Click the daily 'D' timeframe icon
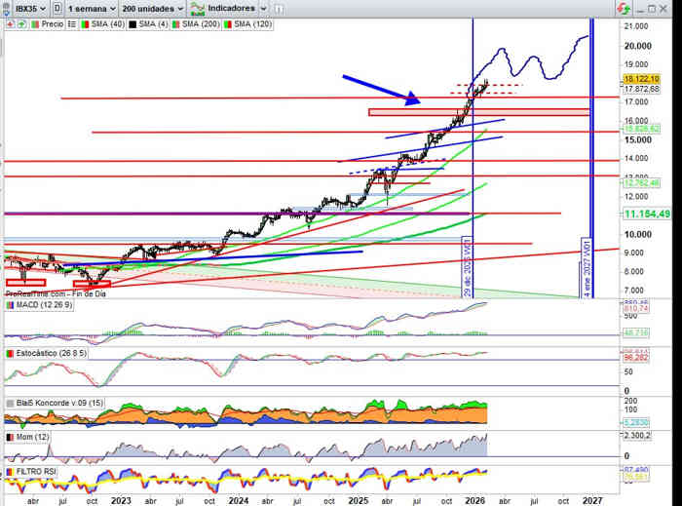Viewport: 682px width, 506px height. tap(57, 8)
